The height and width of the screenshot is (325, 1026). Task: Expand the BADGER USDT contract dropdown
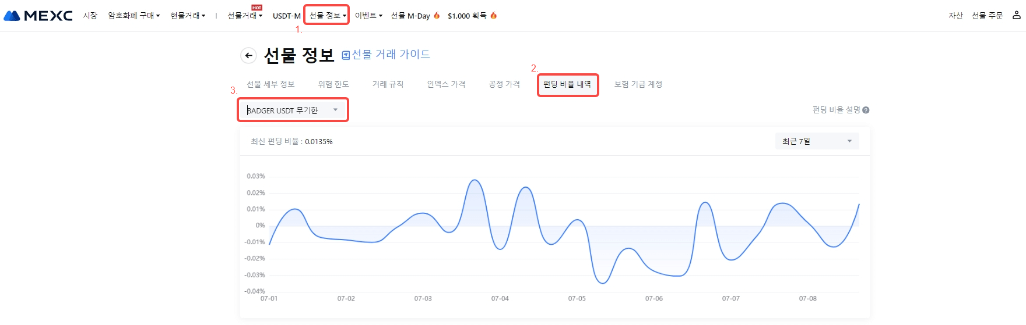335,110
